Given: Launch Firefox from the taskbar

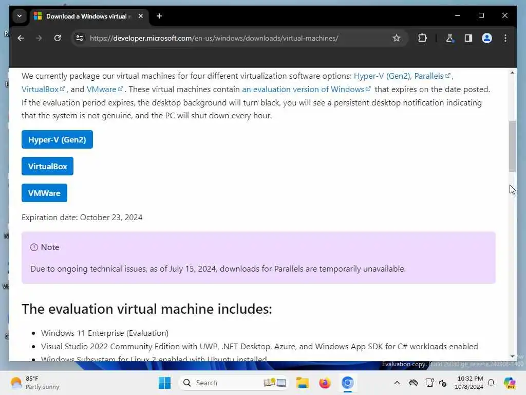Looking at the screenshot, I should pyautogui.click(x=325, y=383).
